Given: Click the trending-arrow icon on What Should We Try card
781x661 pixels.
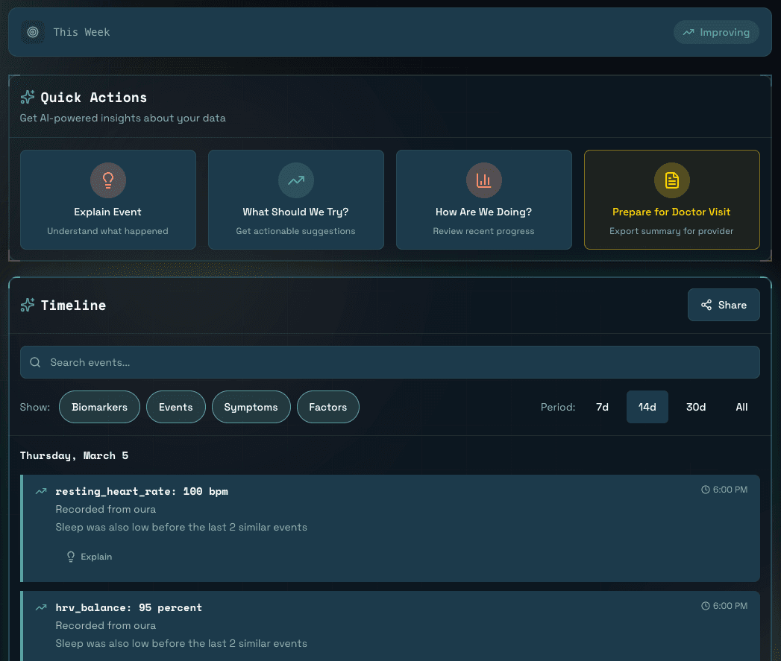Looking at the screenshot, I should (295, 180).
